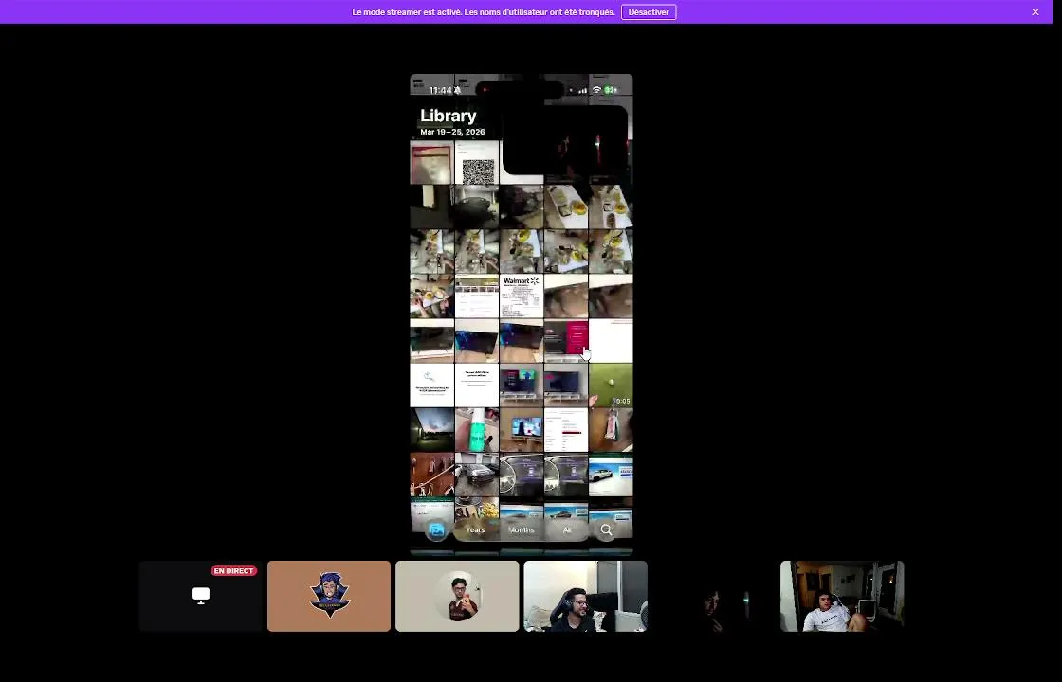This screenshot has height=682, width=1062.
Task: Click the Mar 19–25, 2026 date range
Action: coord(452,132)
